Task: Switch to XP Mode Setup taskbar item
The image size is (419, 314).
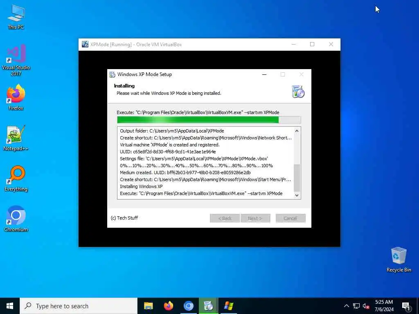Action: pyautogui.click(x=208, y=306)
